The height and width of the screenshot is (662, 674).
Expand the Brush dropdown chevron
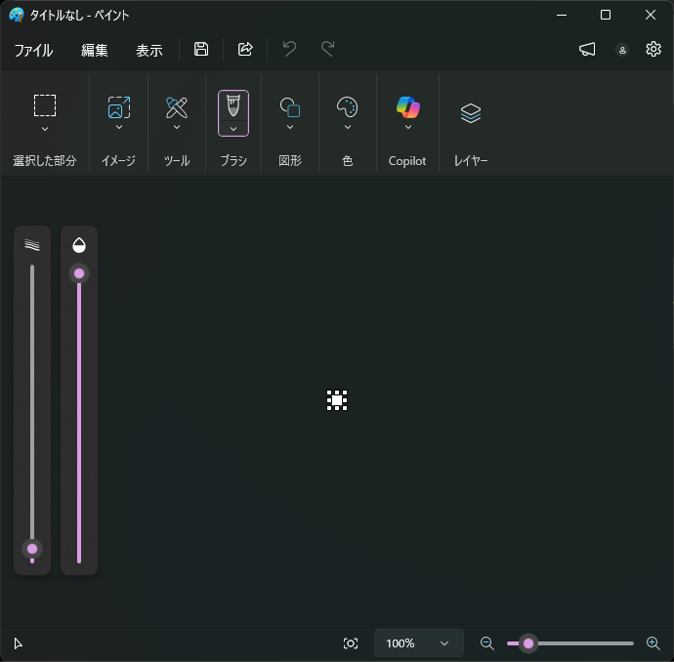click(x=233, y=128)
